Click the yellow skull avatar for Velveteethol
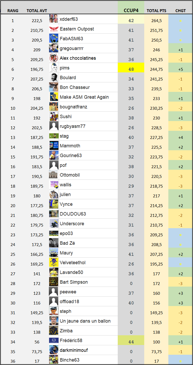 click(53, 263)
